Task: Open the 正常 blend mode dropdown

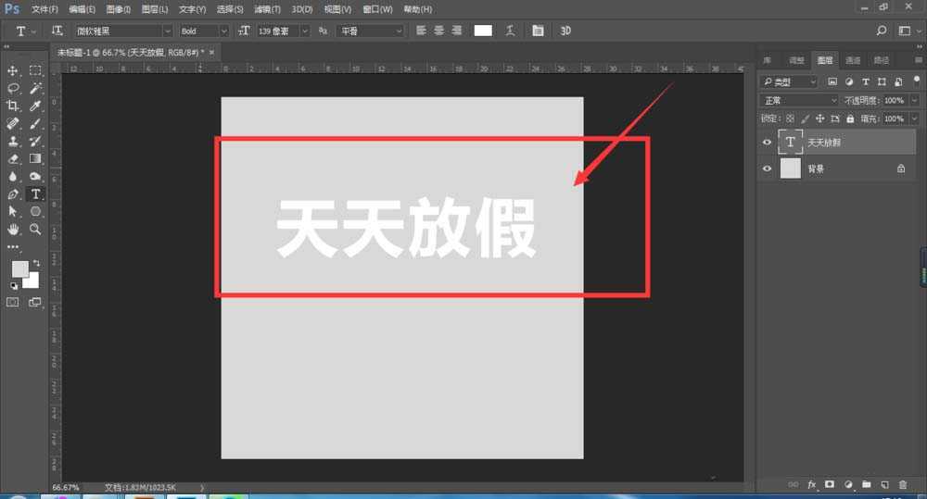Action: pyautogui.click(x=798, y=100)
